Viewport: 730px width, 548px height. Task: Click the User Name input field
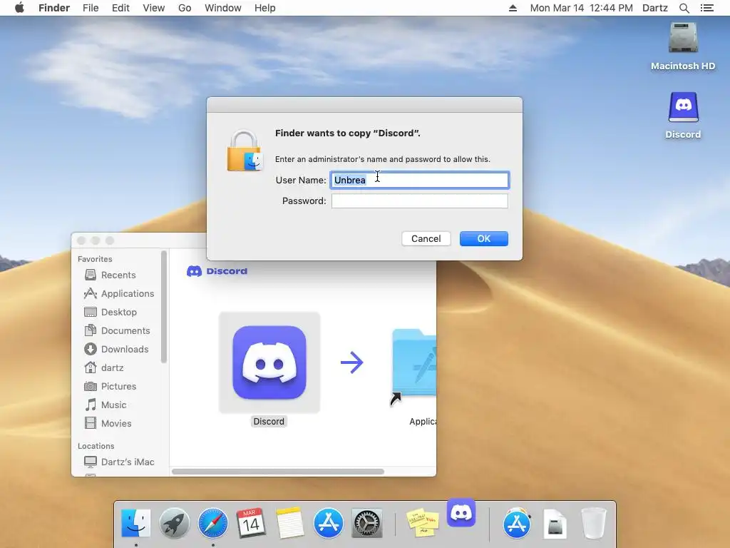point(419,181)
